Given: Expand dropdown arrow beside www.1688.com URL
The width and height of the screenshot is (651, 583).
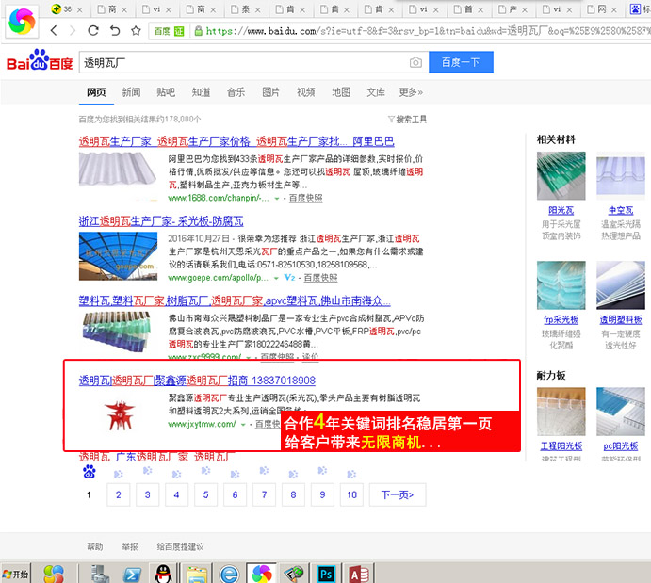Looking at the screenshot, I should pos(277,199).
